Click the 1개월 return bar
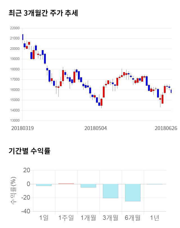Screen dimensions: 180x228 [x=88, y=186]
